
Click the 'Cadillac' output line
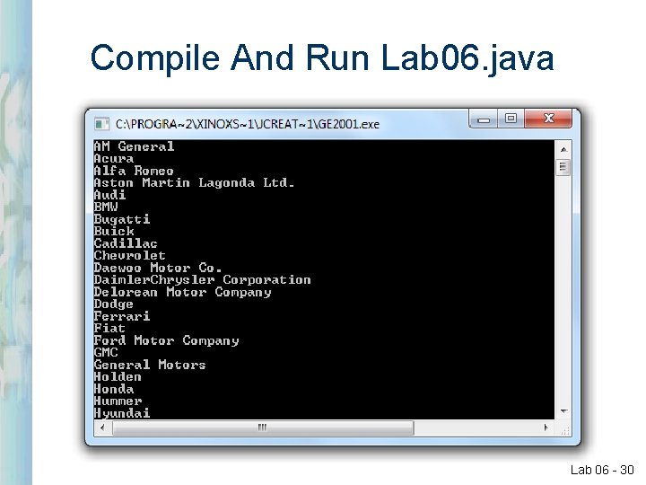126,243
